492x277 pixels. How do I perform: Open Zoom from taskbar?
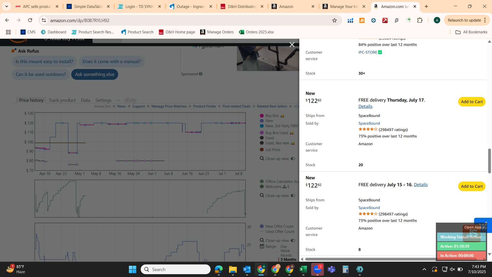[317, 269]
